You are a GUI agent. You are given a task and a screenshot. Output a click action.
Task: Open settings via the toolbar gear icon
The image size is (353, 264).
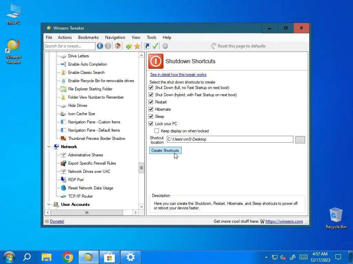click(x=165, y=46)
